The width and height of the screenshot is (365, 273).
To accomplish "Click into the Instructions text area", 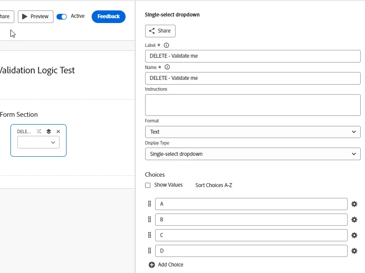I will (x=252, y=105).
